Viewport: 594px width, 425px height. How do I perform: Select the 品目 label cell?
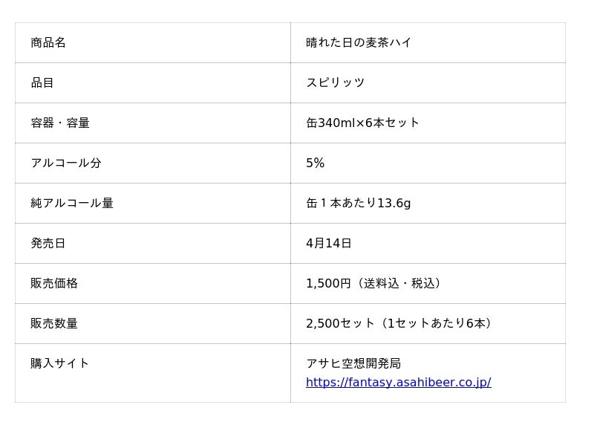point(42,83)
